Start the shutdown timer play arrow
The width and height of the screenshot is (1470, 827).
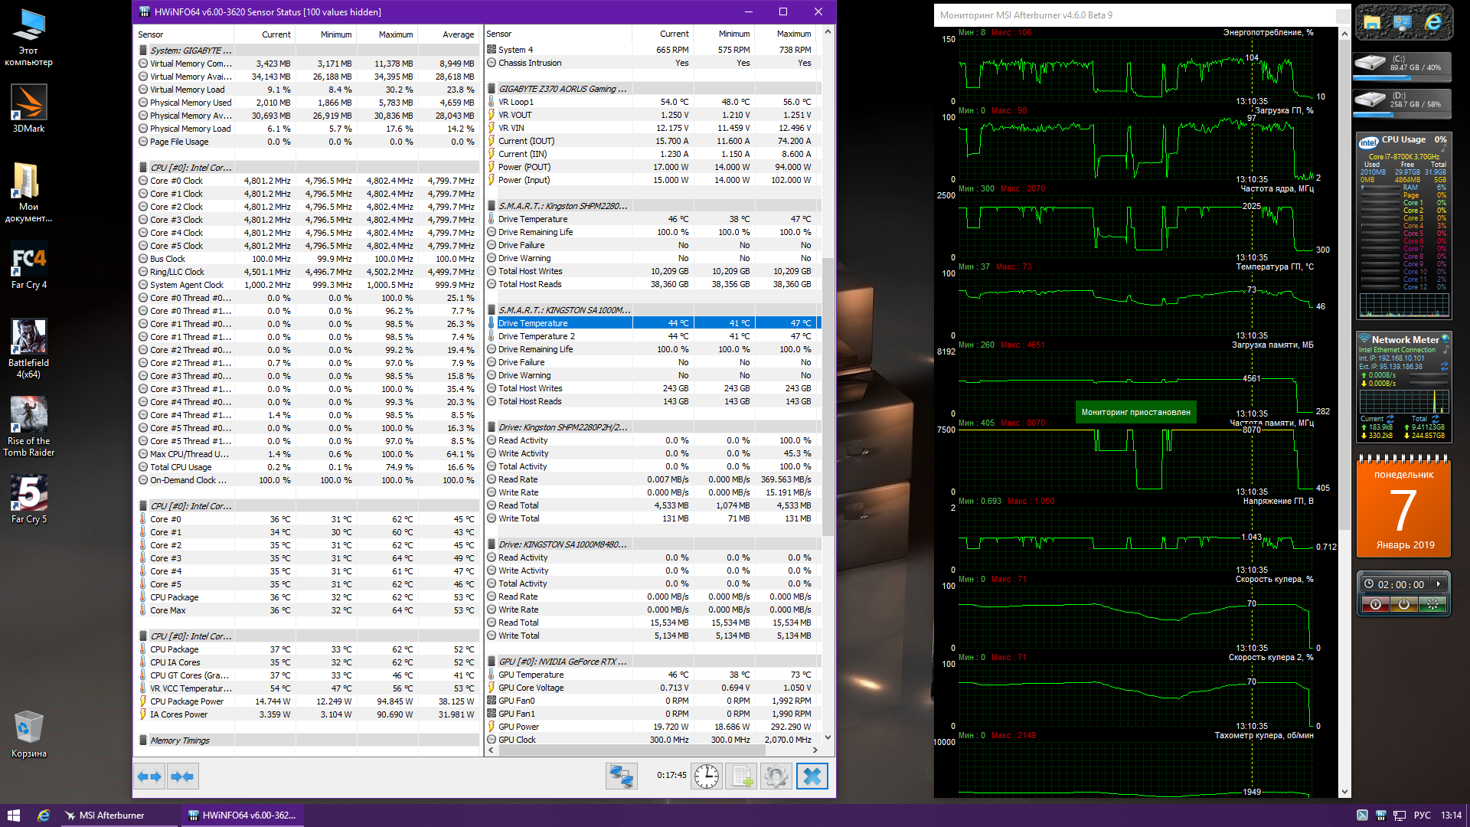point(1439,584)
